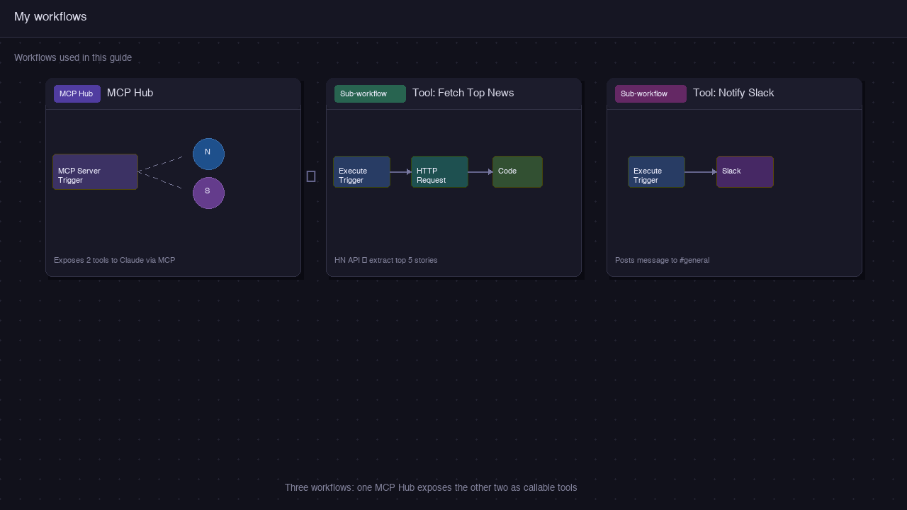Click the My workflows header
The image size is (907, 510).
pyautogui.click(x=50, y=17)
